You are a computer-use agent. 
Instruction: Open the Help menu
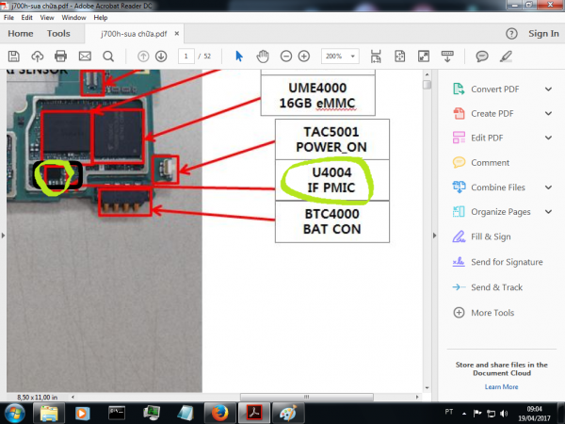[101, 18]
